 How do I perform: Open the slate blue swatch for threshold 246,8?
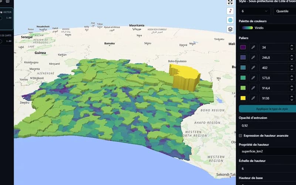point(243,57)
